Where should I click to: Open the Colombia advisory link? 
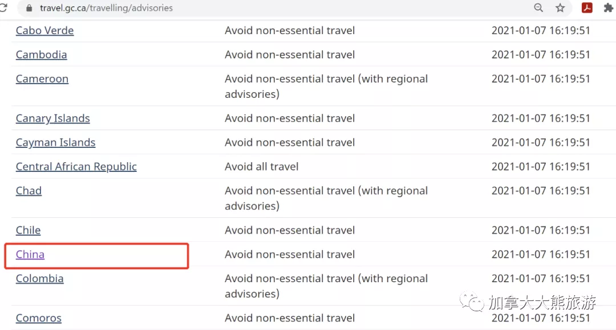coord(40,279)
